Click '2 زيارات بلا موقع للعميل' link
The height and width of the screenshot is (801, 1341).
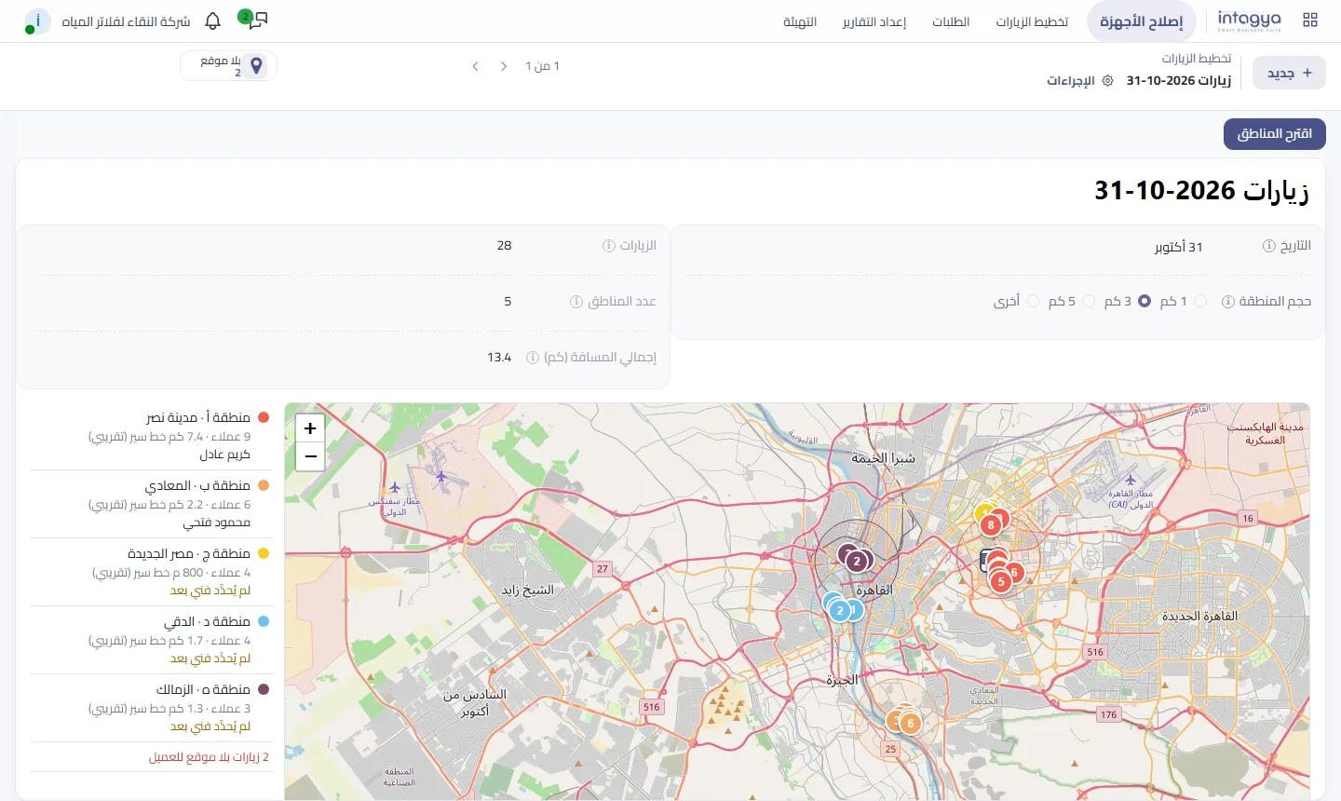pos(209,757)
